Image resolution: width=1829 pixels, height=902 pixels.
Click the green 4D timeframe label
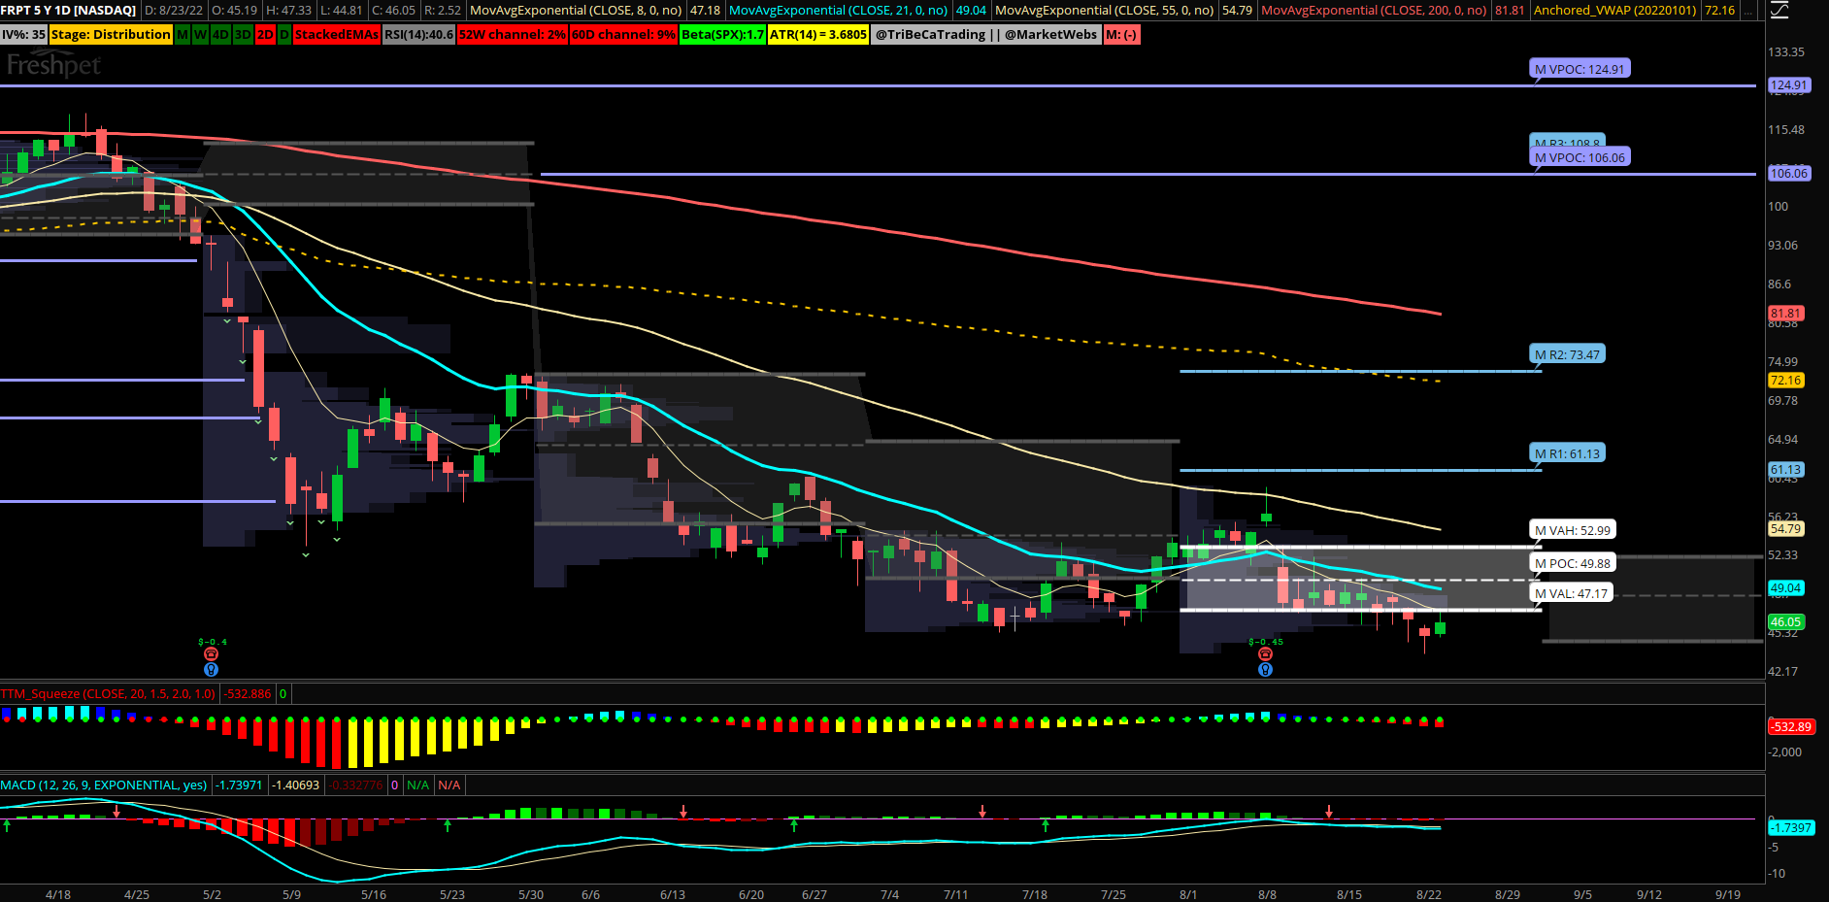(x=220, y=34)
